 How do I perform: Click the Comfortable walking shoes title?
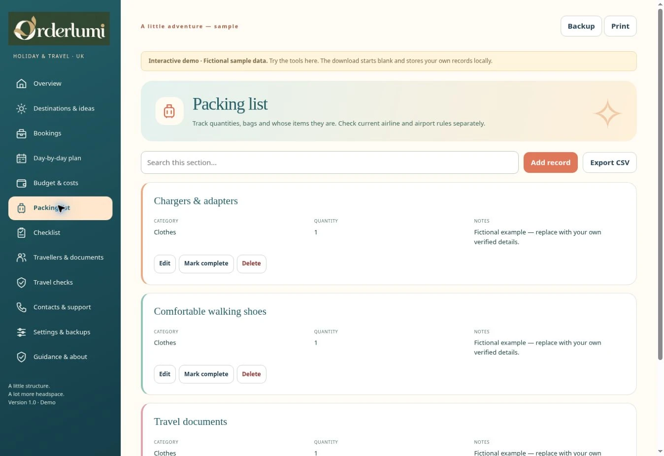[x=210, y=311]
